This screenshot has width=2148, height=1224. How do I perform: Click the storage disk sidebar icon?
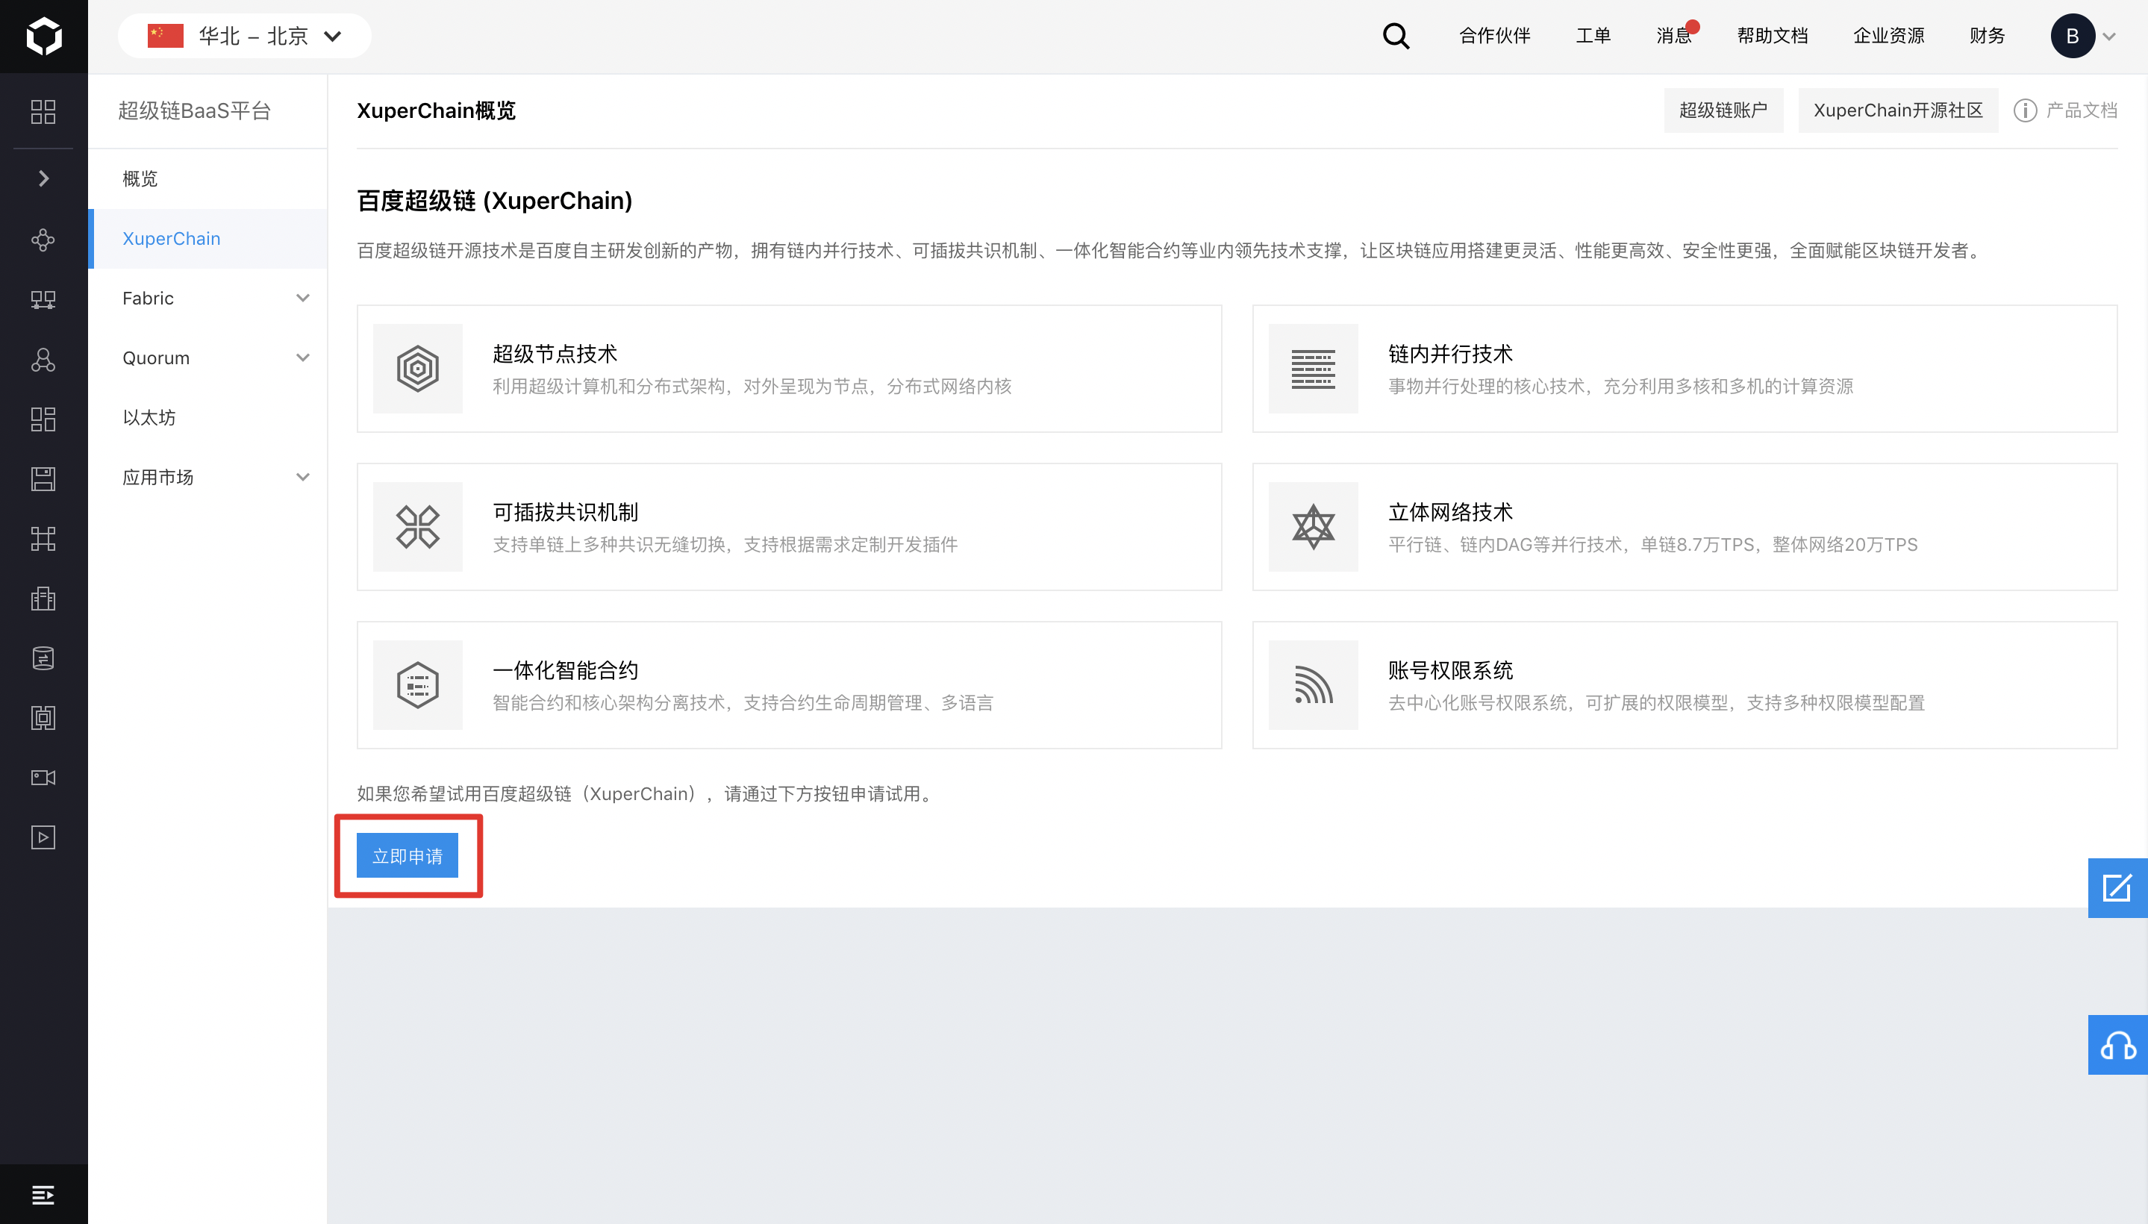(43, 478)
